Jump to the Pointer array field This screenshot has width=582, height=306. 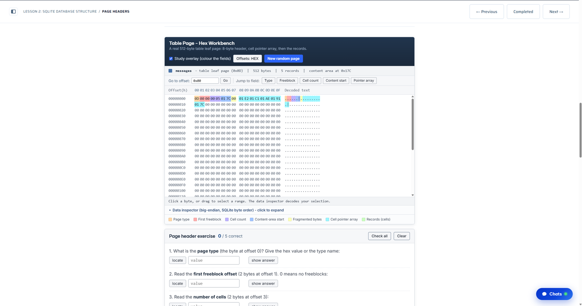coord(364,81)
